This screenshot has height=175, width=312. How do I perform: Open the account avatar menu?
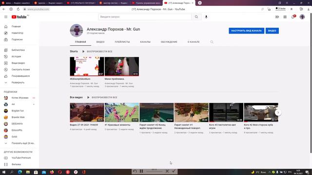click(302, 17)
